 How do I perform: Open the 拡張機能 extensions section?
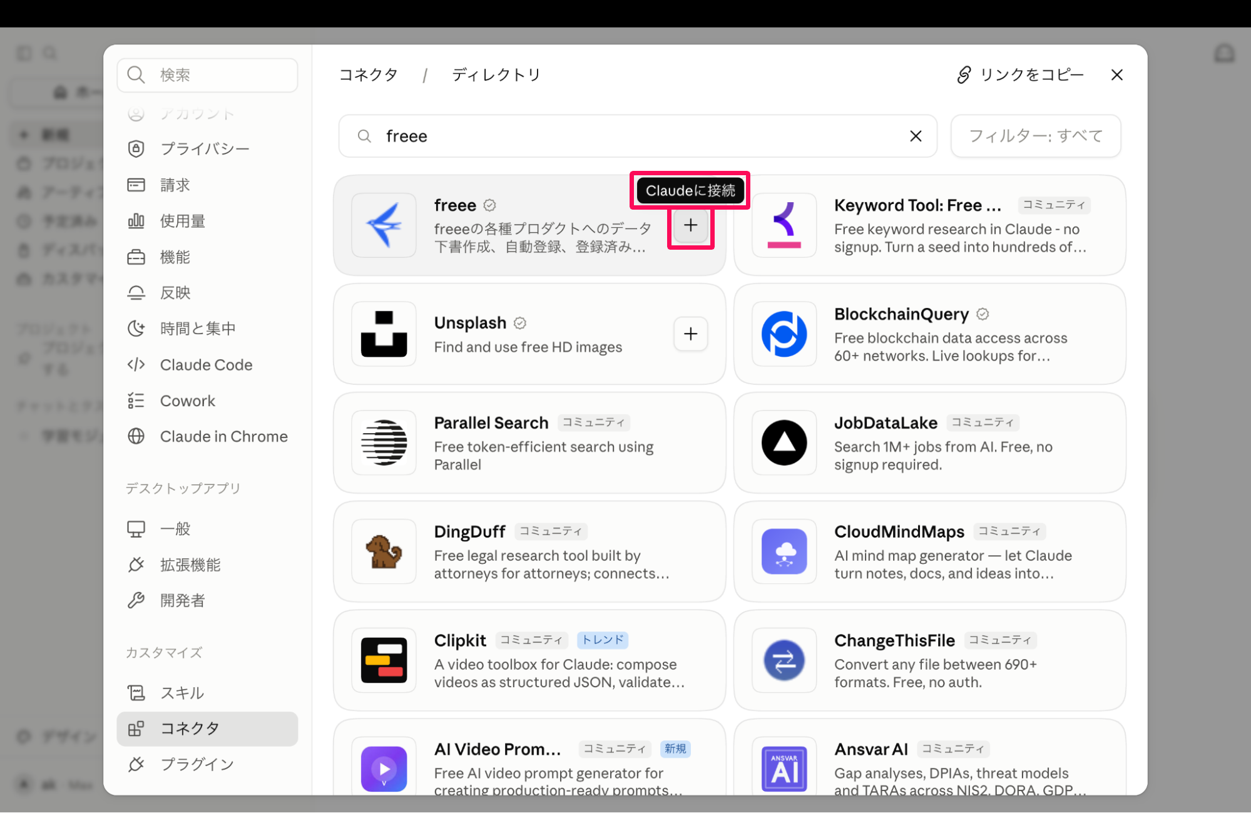point(207,565)
